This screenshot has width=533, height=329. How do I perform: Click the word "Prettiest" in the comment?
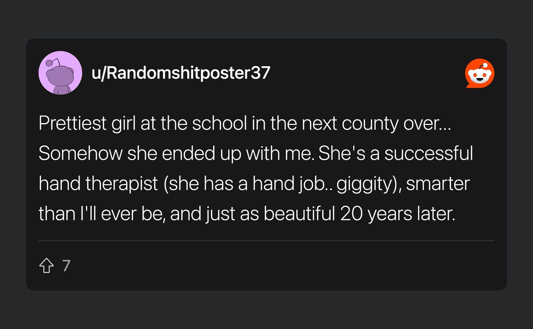coord(72,123)
